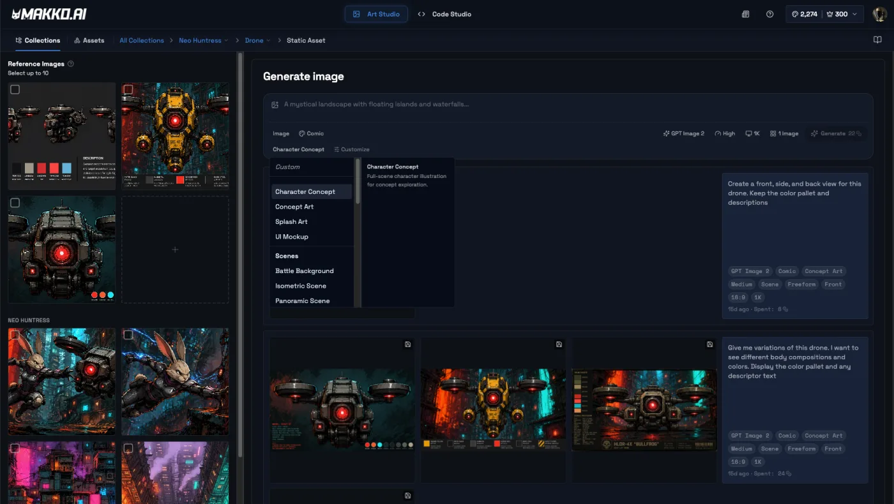Click the save icon on the bottom partial image
894x504 pixels.
[407, 495]
